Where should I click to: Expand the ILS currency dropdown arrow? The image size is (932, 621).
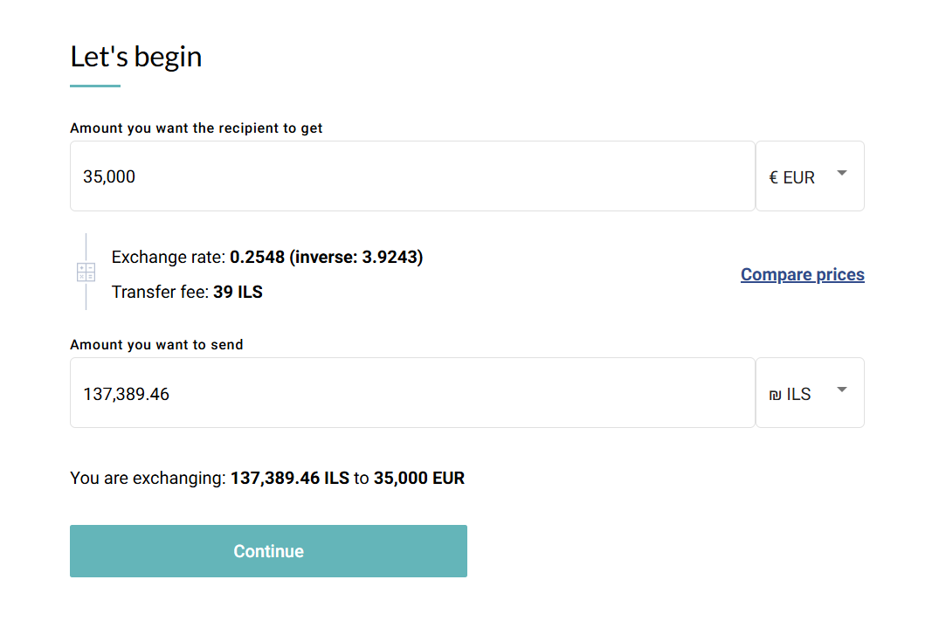click(x=841, y=390)
